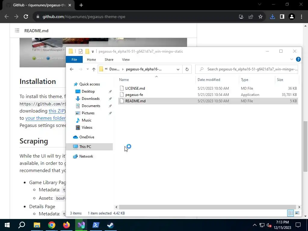Open Steam from the taskbar
The image size is (308, 231).
111,225
